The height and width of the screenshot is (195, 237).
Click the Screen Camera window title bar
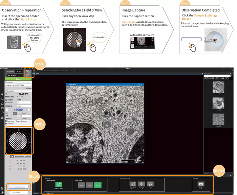[105, 84]
